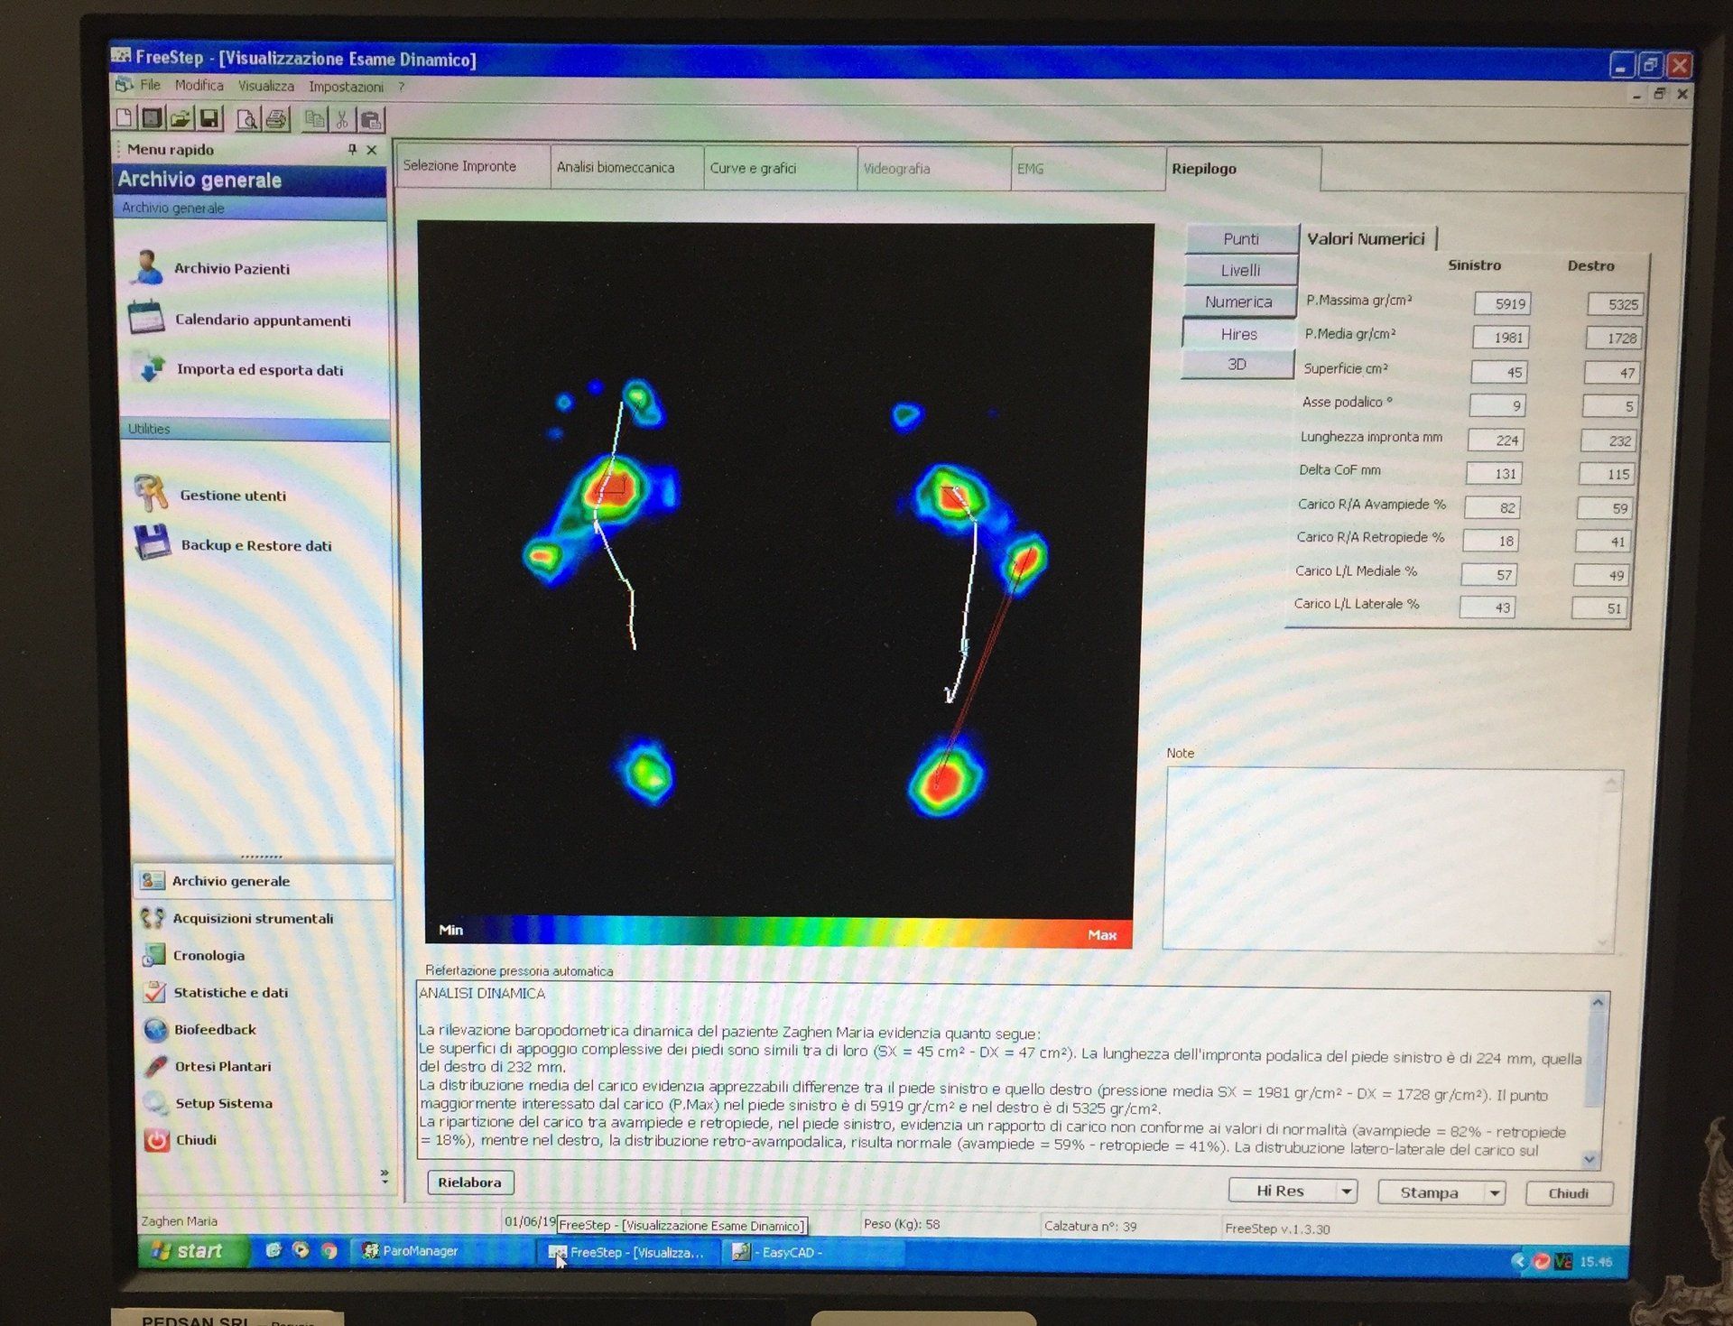This screenshot has width=1733, height=1326.
Task: Click the Min-Max pressure color scale bar
Action: [778, 931]
